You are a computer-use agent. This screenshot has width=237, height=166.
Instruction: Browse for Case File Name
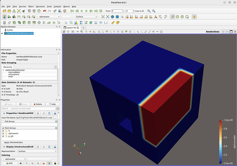pos(55,118)
